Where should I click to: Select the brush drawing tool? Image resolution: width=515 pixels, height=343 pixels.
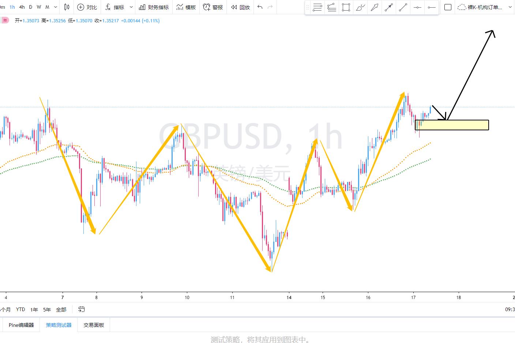[360, 7]
